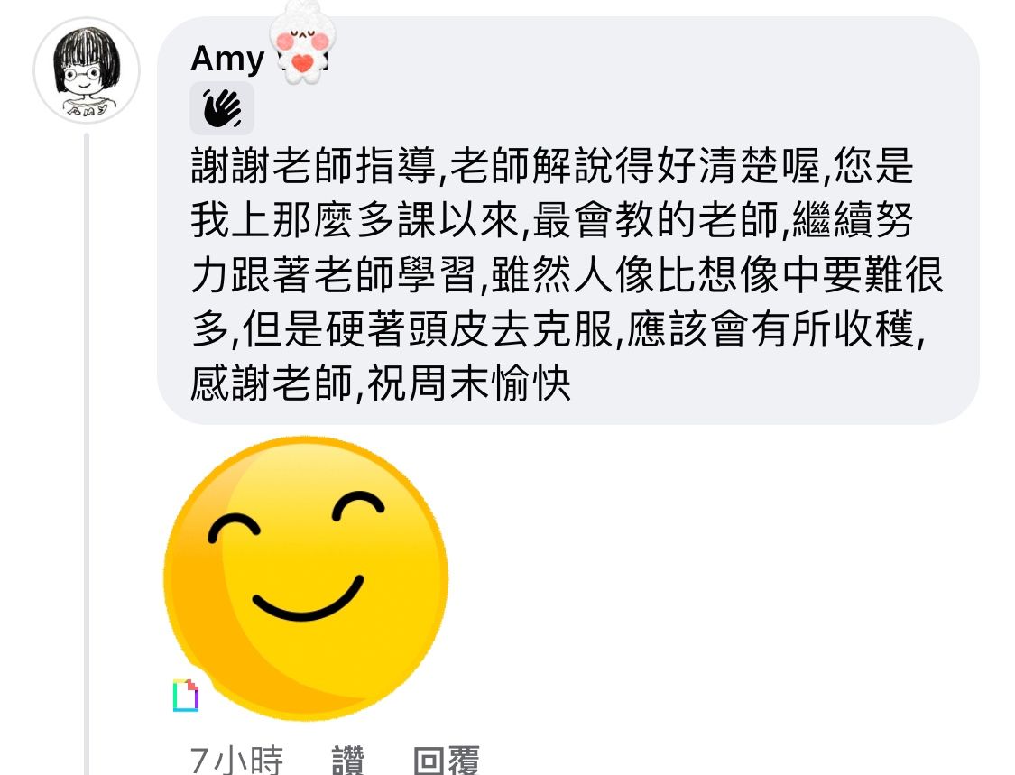Click the bunny's blushing face above name
Viewport: 1015px width, 775px height.
pyautogui.click(x=302, y=34)
